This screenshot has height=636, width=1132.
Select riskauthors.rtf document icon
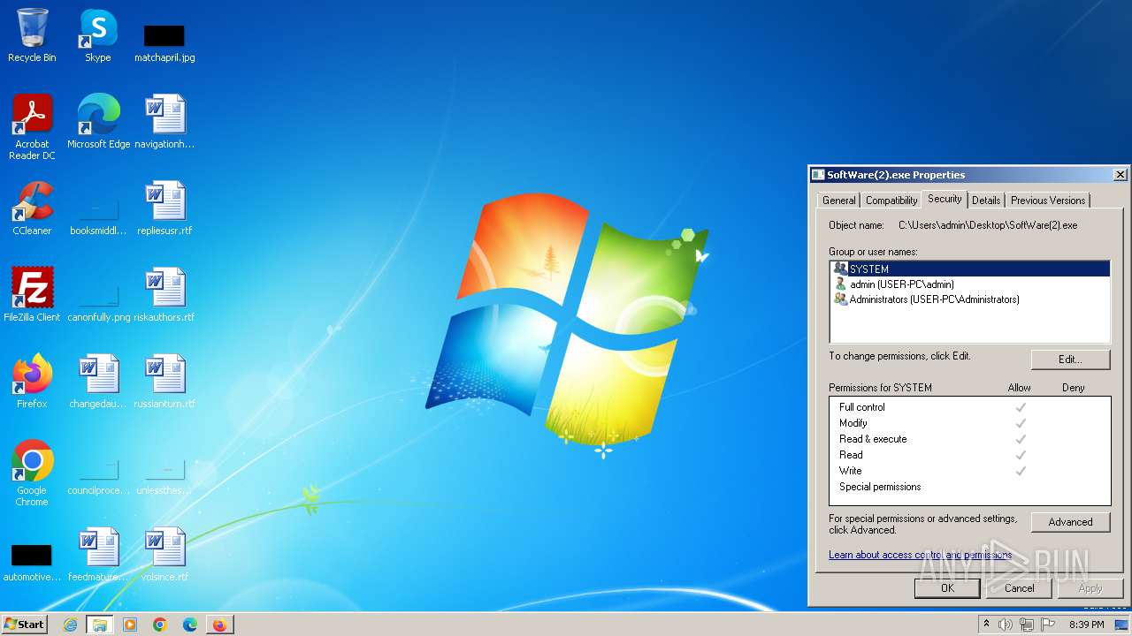(164, 294)
